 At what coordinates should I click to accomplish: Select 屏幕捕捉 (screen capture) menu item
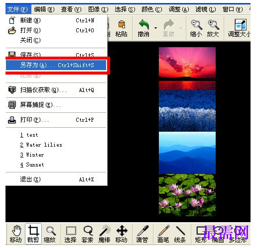(x=56, y=105)
